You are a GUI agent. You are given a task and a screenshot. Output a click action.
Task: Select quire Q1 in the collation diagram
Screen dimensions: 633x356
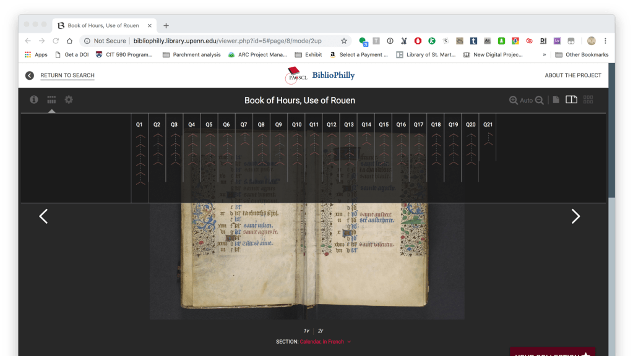pos(139,125)
